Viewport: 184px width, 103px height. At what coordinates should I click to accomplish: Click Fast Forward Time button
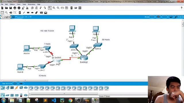click(x=21, y=84)
